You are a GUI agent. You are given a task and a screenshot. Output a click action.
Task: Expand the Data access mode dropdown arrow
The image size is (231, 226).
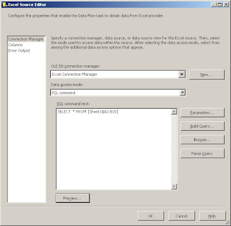click(182, 92)
